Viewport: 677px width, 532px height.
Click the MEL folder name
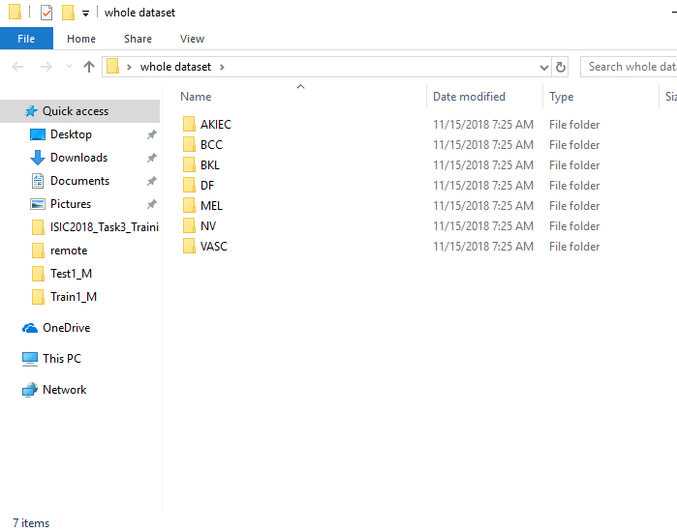coord(211,206)
